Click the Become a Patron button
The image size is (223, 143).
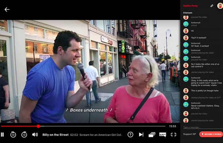pos(211,134)
